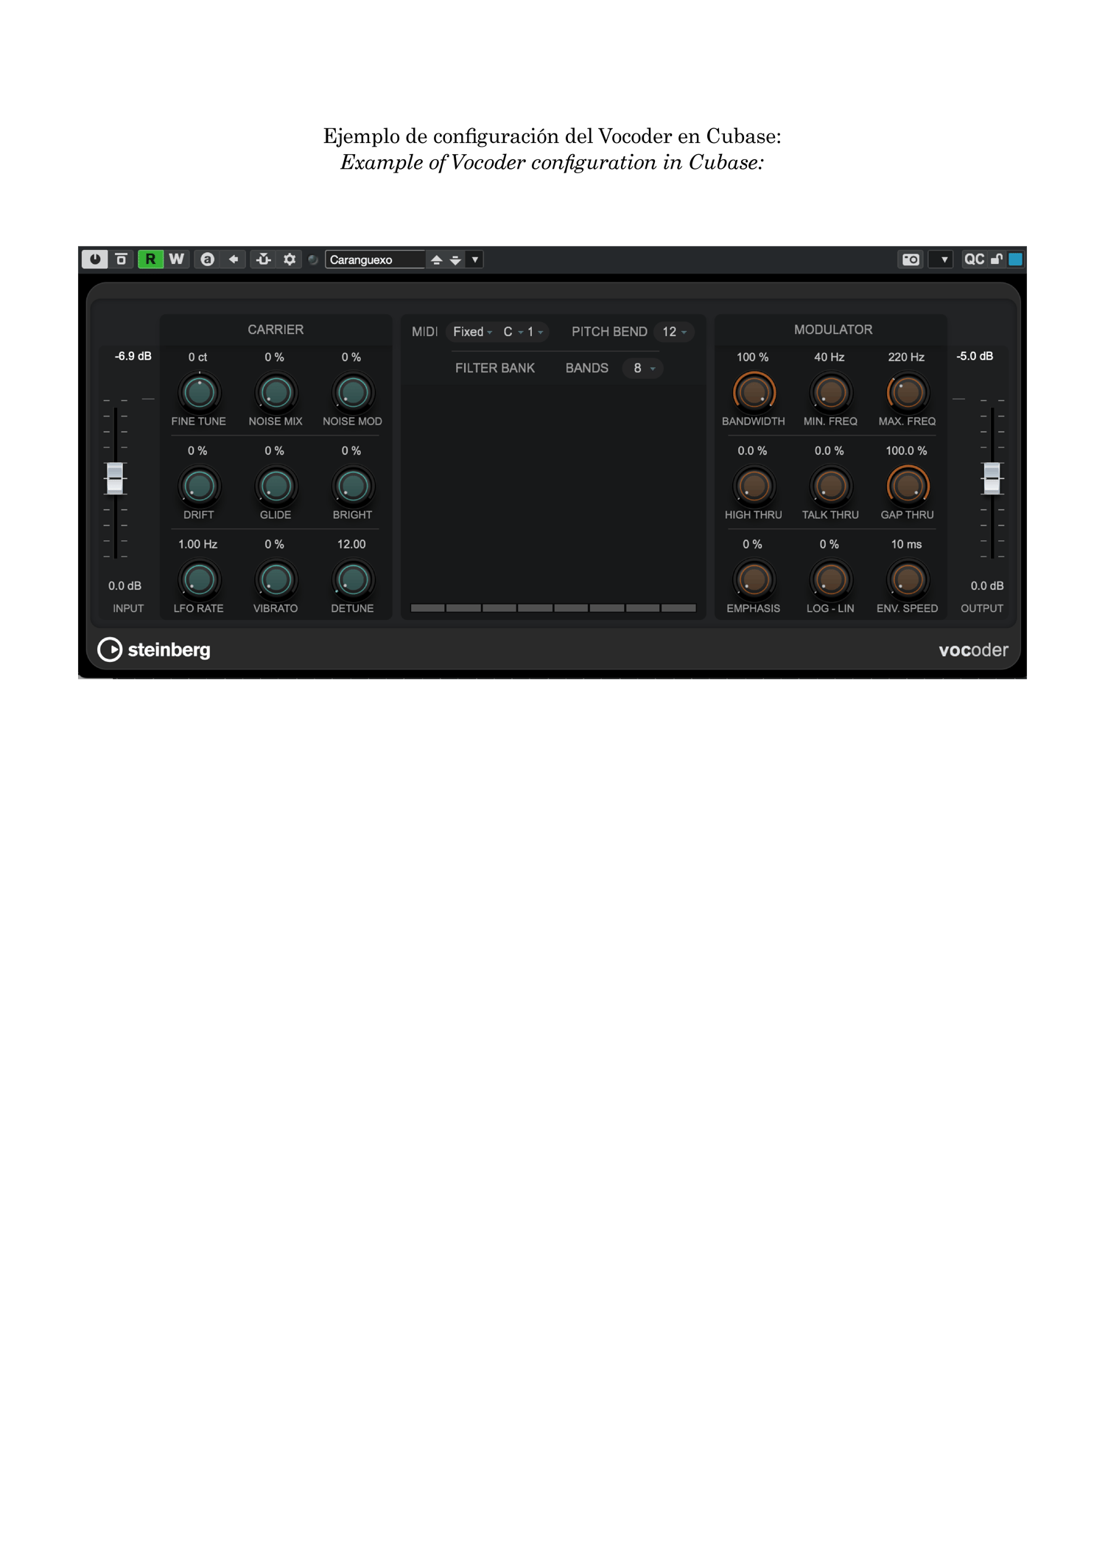Viewport: 1105px width, 1565px height.
Task: Click the Max. Freq value 220 Hz
Action: [x=906, y=357]
